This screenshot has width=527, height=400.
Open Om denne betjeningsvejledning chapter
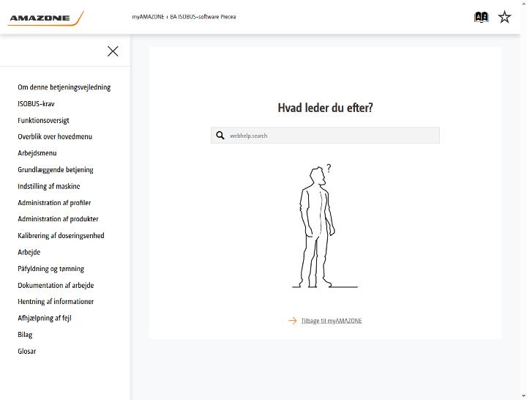coord(64,87)
